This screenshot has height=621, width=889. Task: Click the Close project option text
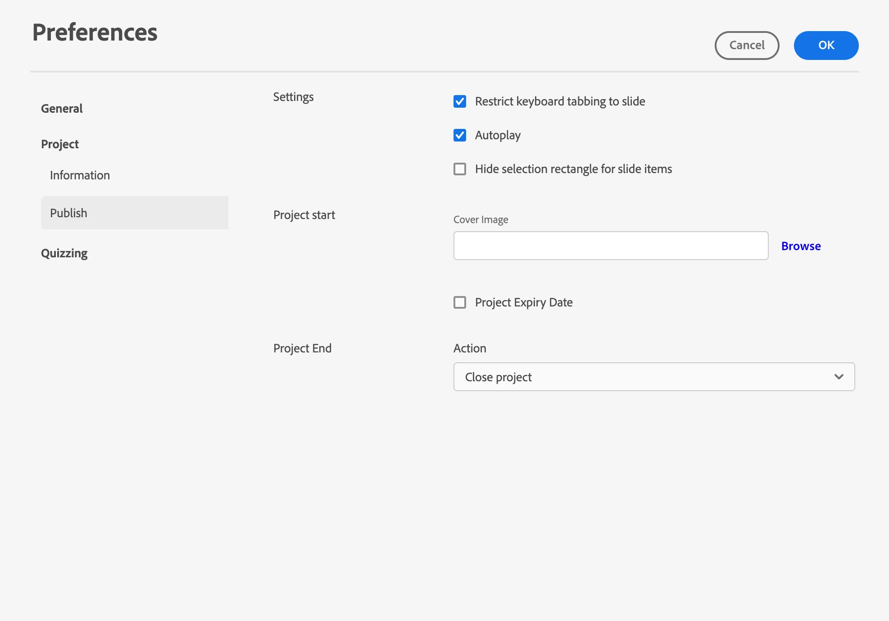pos(498,377)
